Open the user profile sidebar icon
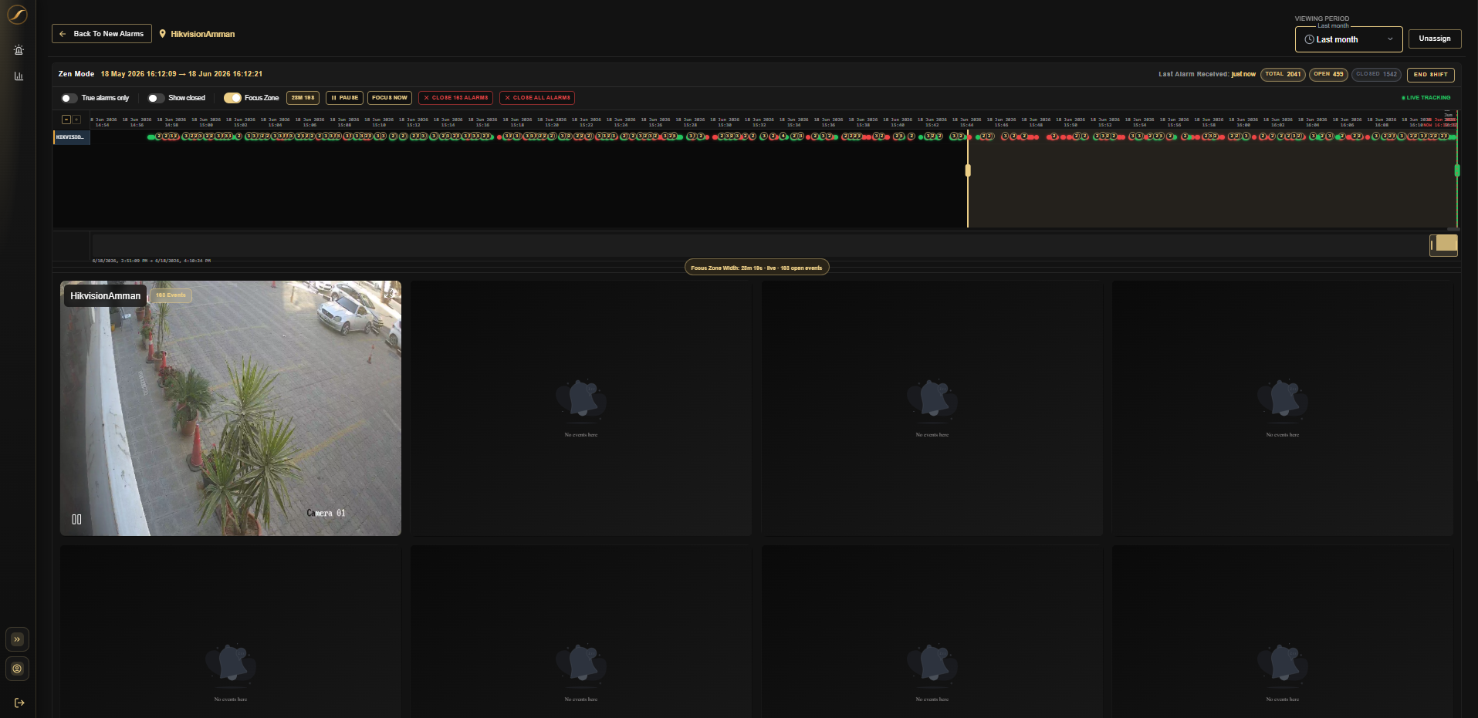 coord(17,669)
